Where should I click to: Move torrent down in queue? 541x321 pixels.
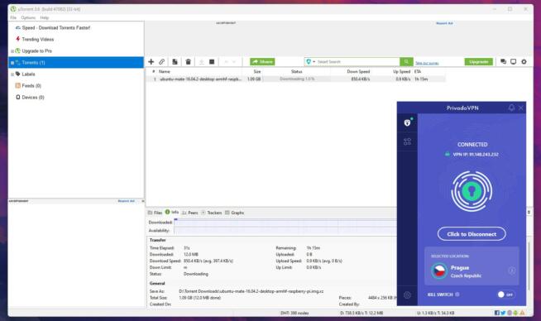[234, 62]
